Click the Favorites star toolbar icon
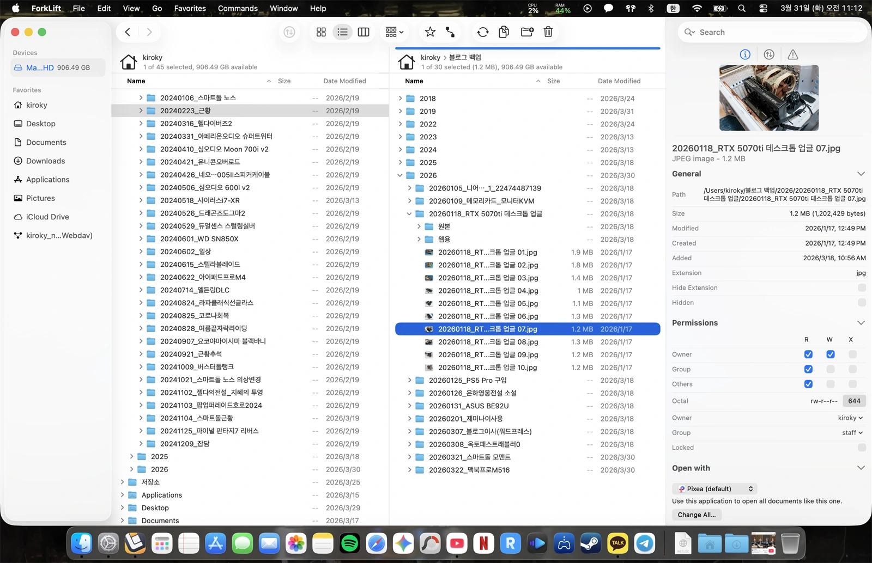The height and width of the screenshot is (563, 872). coord(430,32)
